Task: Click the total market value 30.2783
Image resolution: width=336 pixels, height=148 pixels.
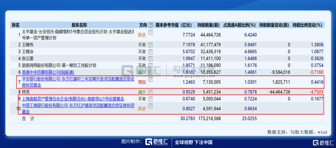Action: [188, 118]
